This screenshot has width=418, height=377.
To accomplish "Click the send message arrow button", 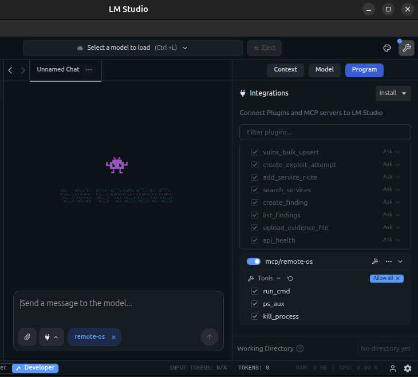I will tap(209, 337).
